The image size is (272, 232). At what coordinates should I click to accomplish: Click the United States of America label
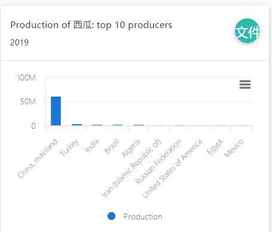point(173,168)
